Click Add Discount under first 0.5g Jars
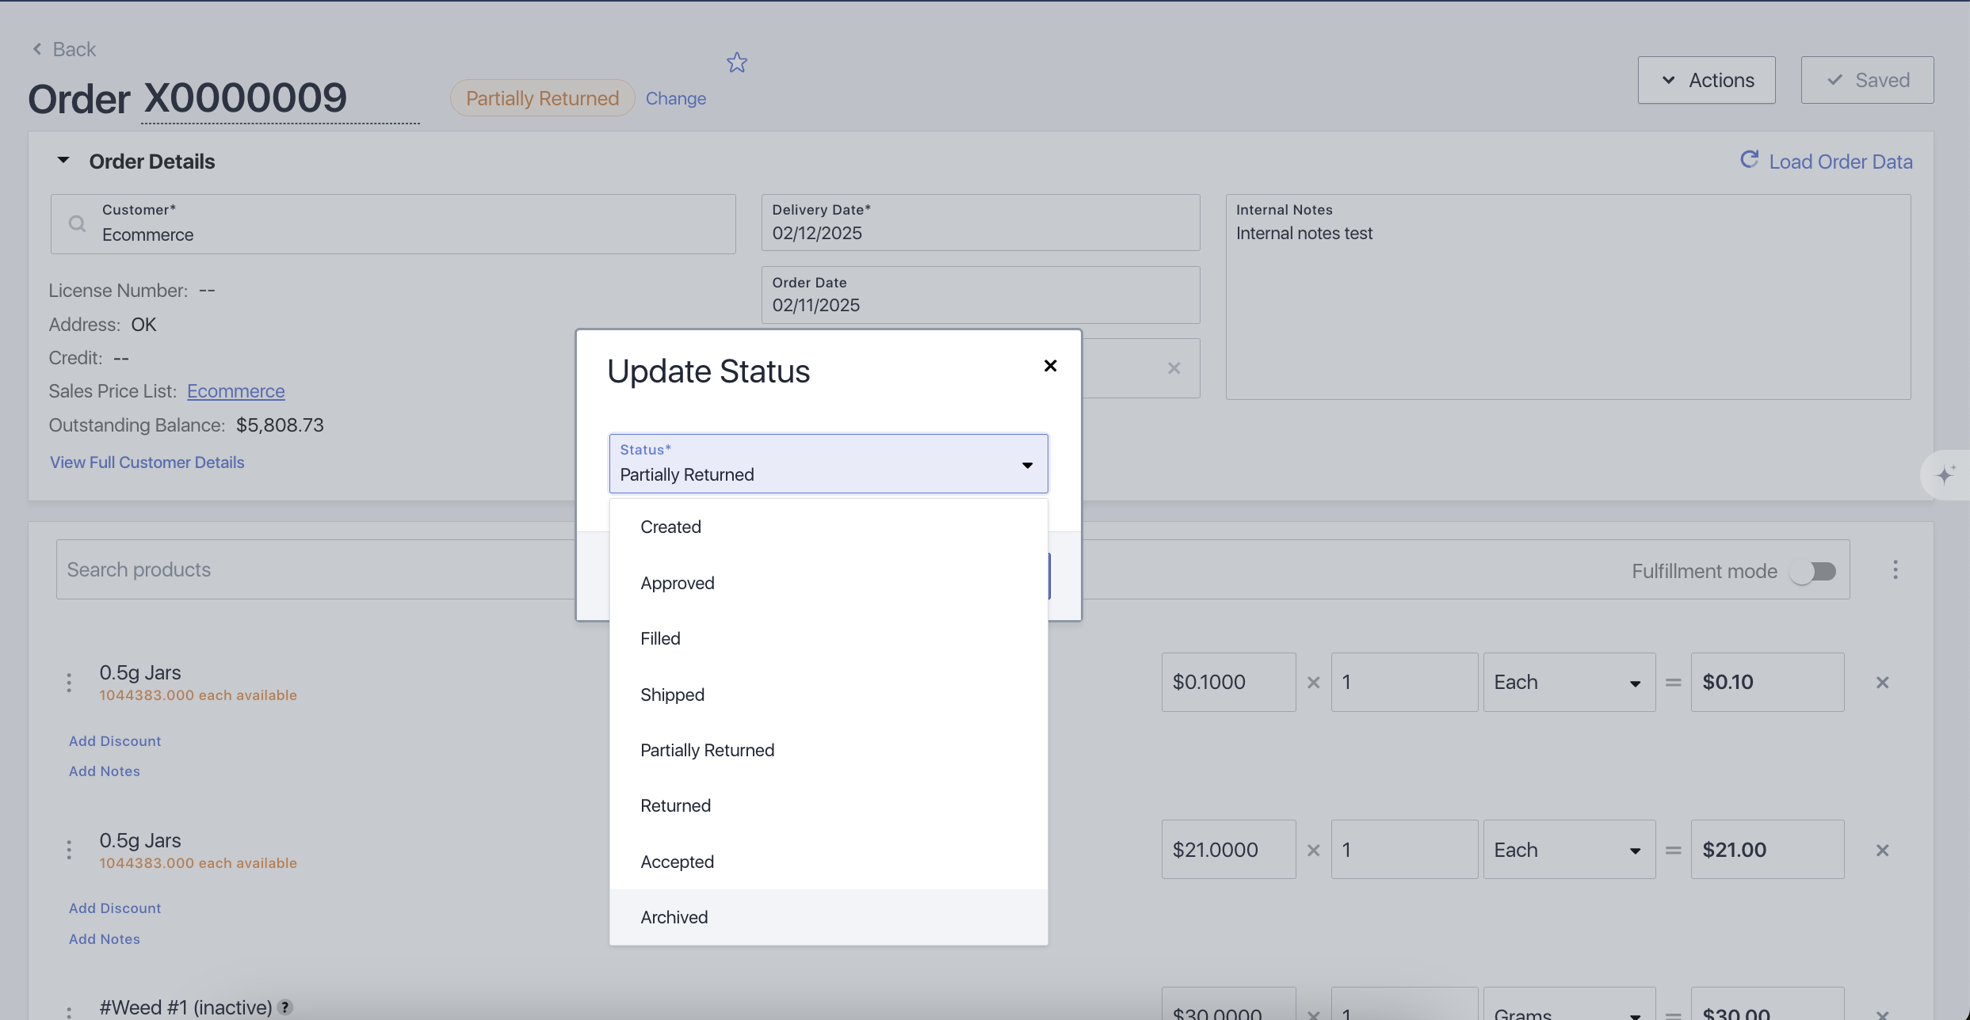Viewport: 1970px width, 1020px height. coord(115,741)
